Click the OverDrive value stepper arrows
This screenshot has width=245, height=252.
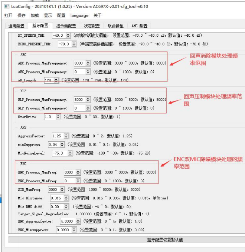[x=58, y=117]
